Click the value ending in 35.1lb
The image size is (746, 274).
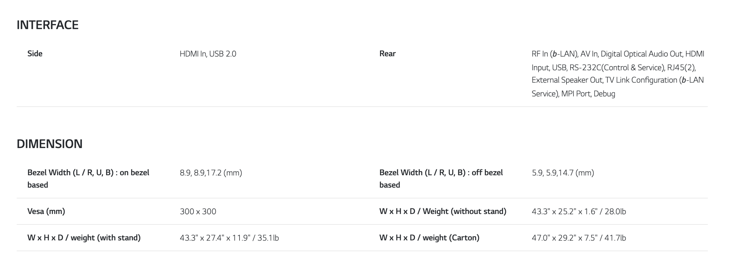point(229,238)
